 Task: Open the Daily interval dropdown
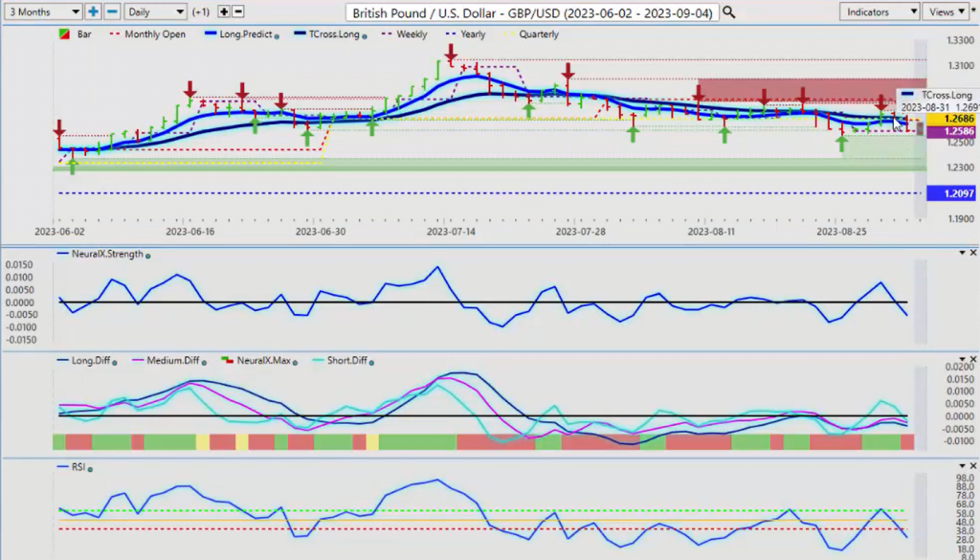(155, 11)
